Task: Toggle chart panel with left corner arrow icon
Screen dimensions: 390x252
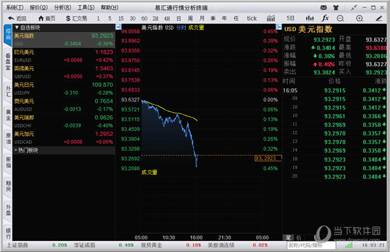Action: point(118,27)
